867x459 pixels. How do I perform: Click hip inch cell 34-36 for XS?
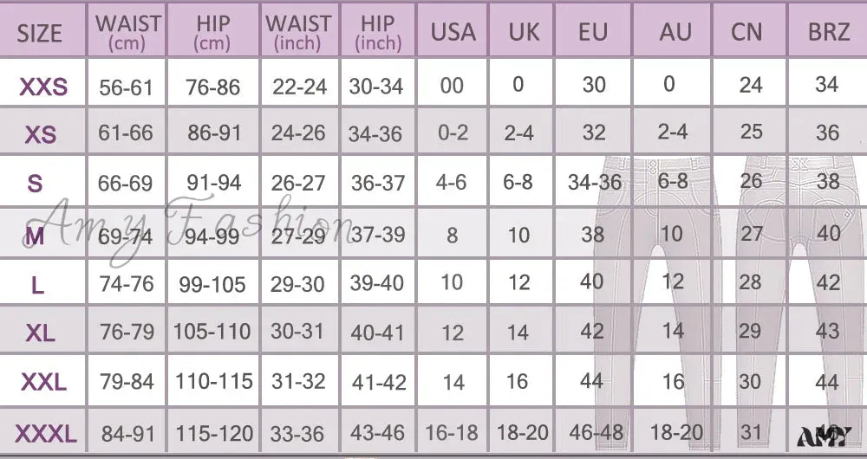375,133
